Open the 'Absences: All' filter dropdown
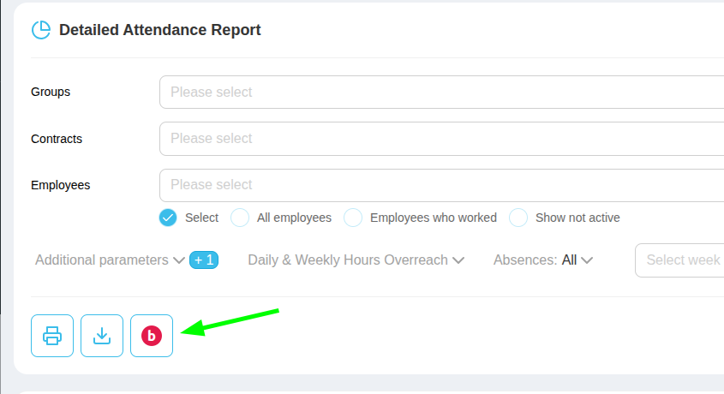 (x=543, y=260)
